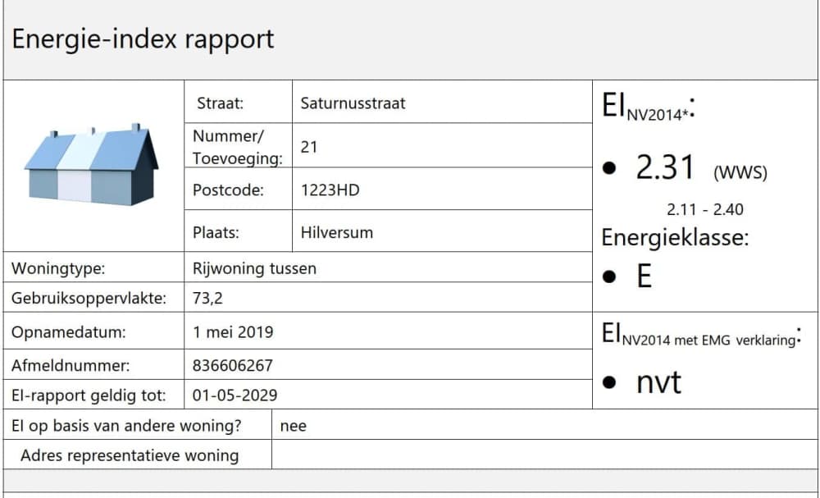Click the empty representative address field

[x=544, y=455]
